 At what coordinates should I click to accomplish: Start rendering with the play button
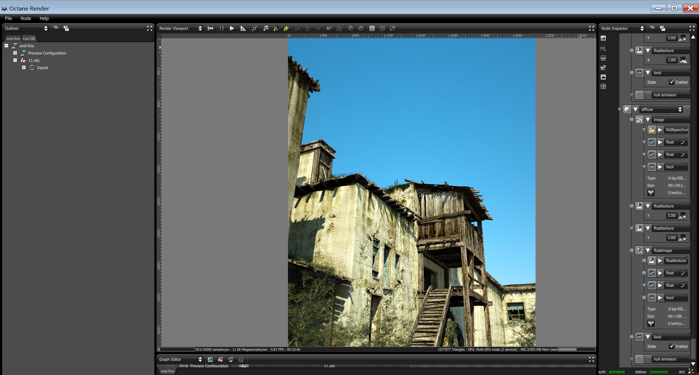click(x=232, y=28)
